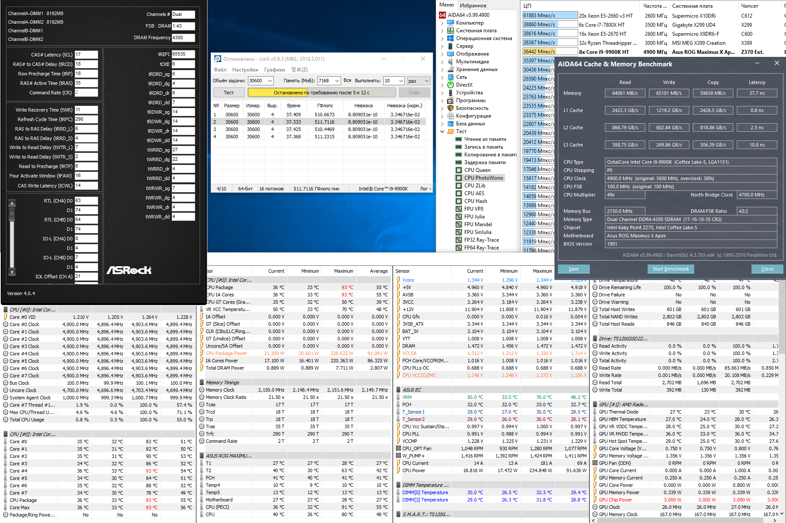Click the AIDA64 v5.99.4900 root icon
The width and height of the screenshot is (786, 523).
pos(442,15)
